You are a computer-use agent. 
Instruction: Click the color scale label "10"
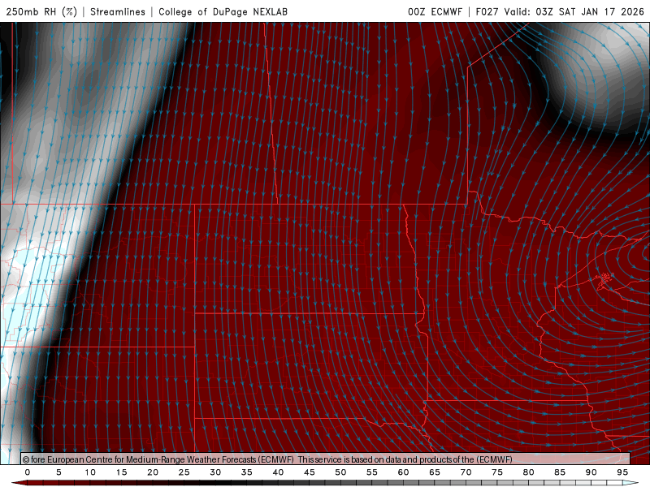[90, 472]
